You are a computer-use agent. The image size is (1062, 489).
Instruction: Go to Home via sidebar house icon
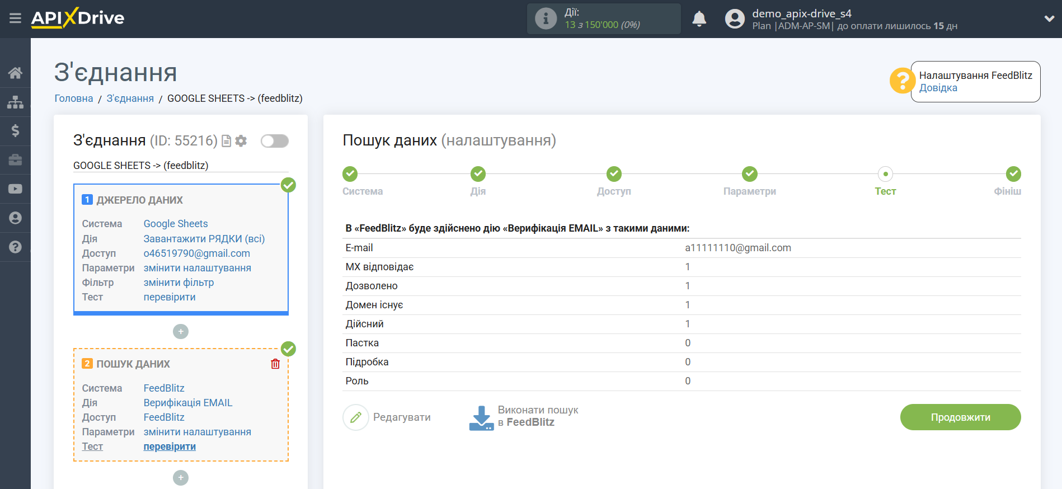point(15,73)
